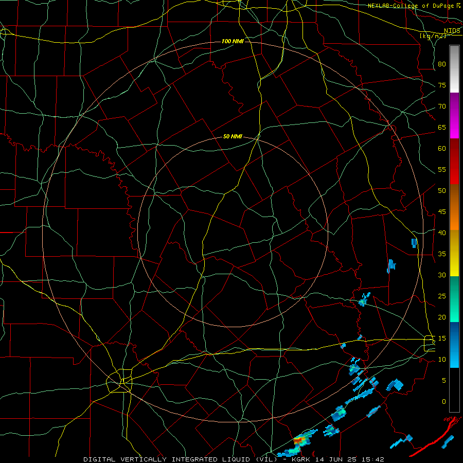Click the "60" value on the color scale
Screen dimensions: 463x463
coord(442,149)
